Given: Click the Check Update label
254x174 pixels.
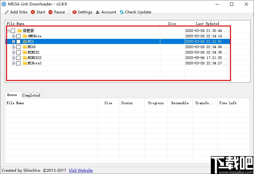Looking at the screenshot, I should click(x=138, y=12).
